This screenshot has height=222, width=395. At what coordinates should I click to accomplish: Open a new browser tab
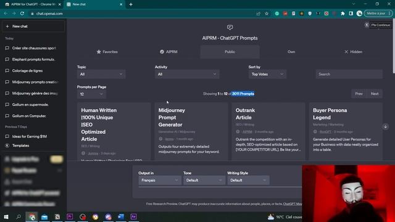click(x=131, y=4)
